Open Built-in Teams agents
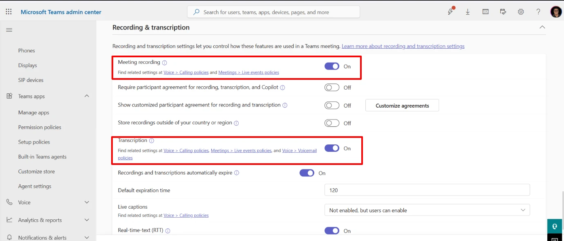 pos(42,157)
